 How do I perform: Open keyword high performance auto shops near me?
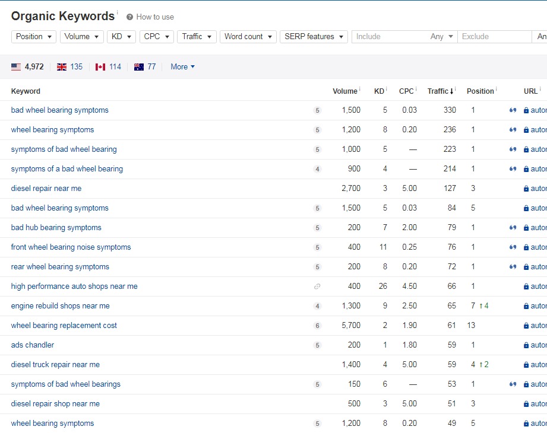(74, 286)
